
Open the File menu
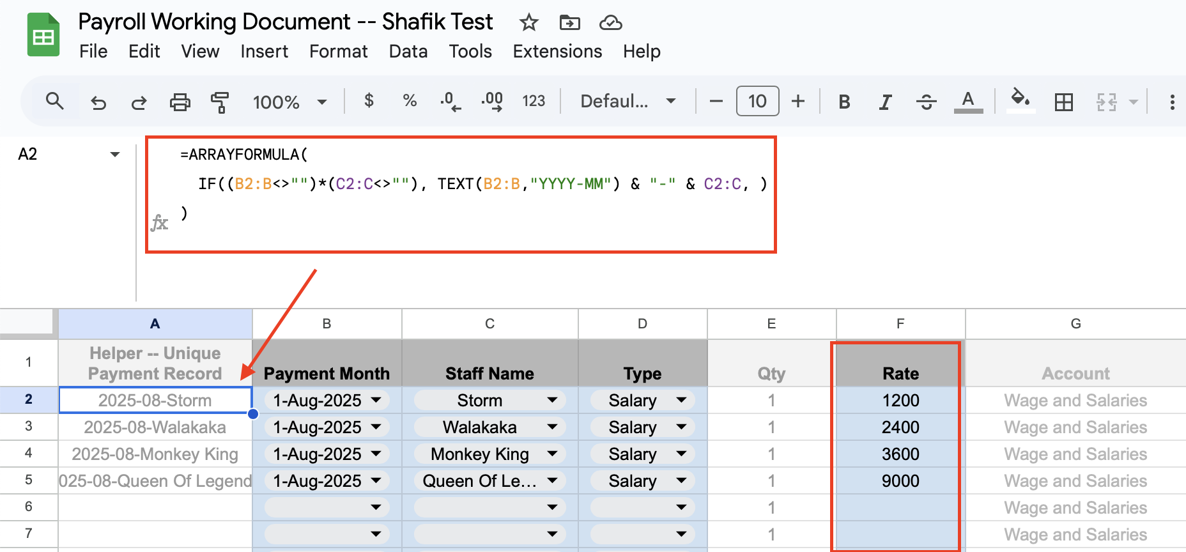(x=93, y=51)
